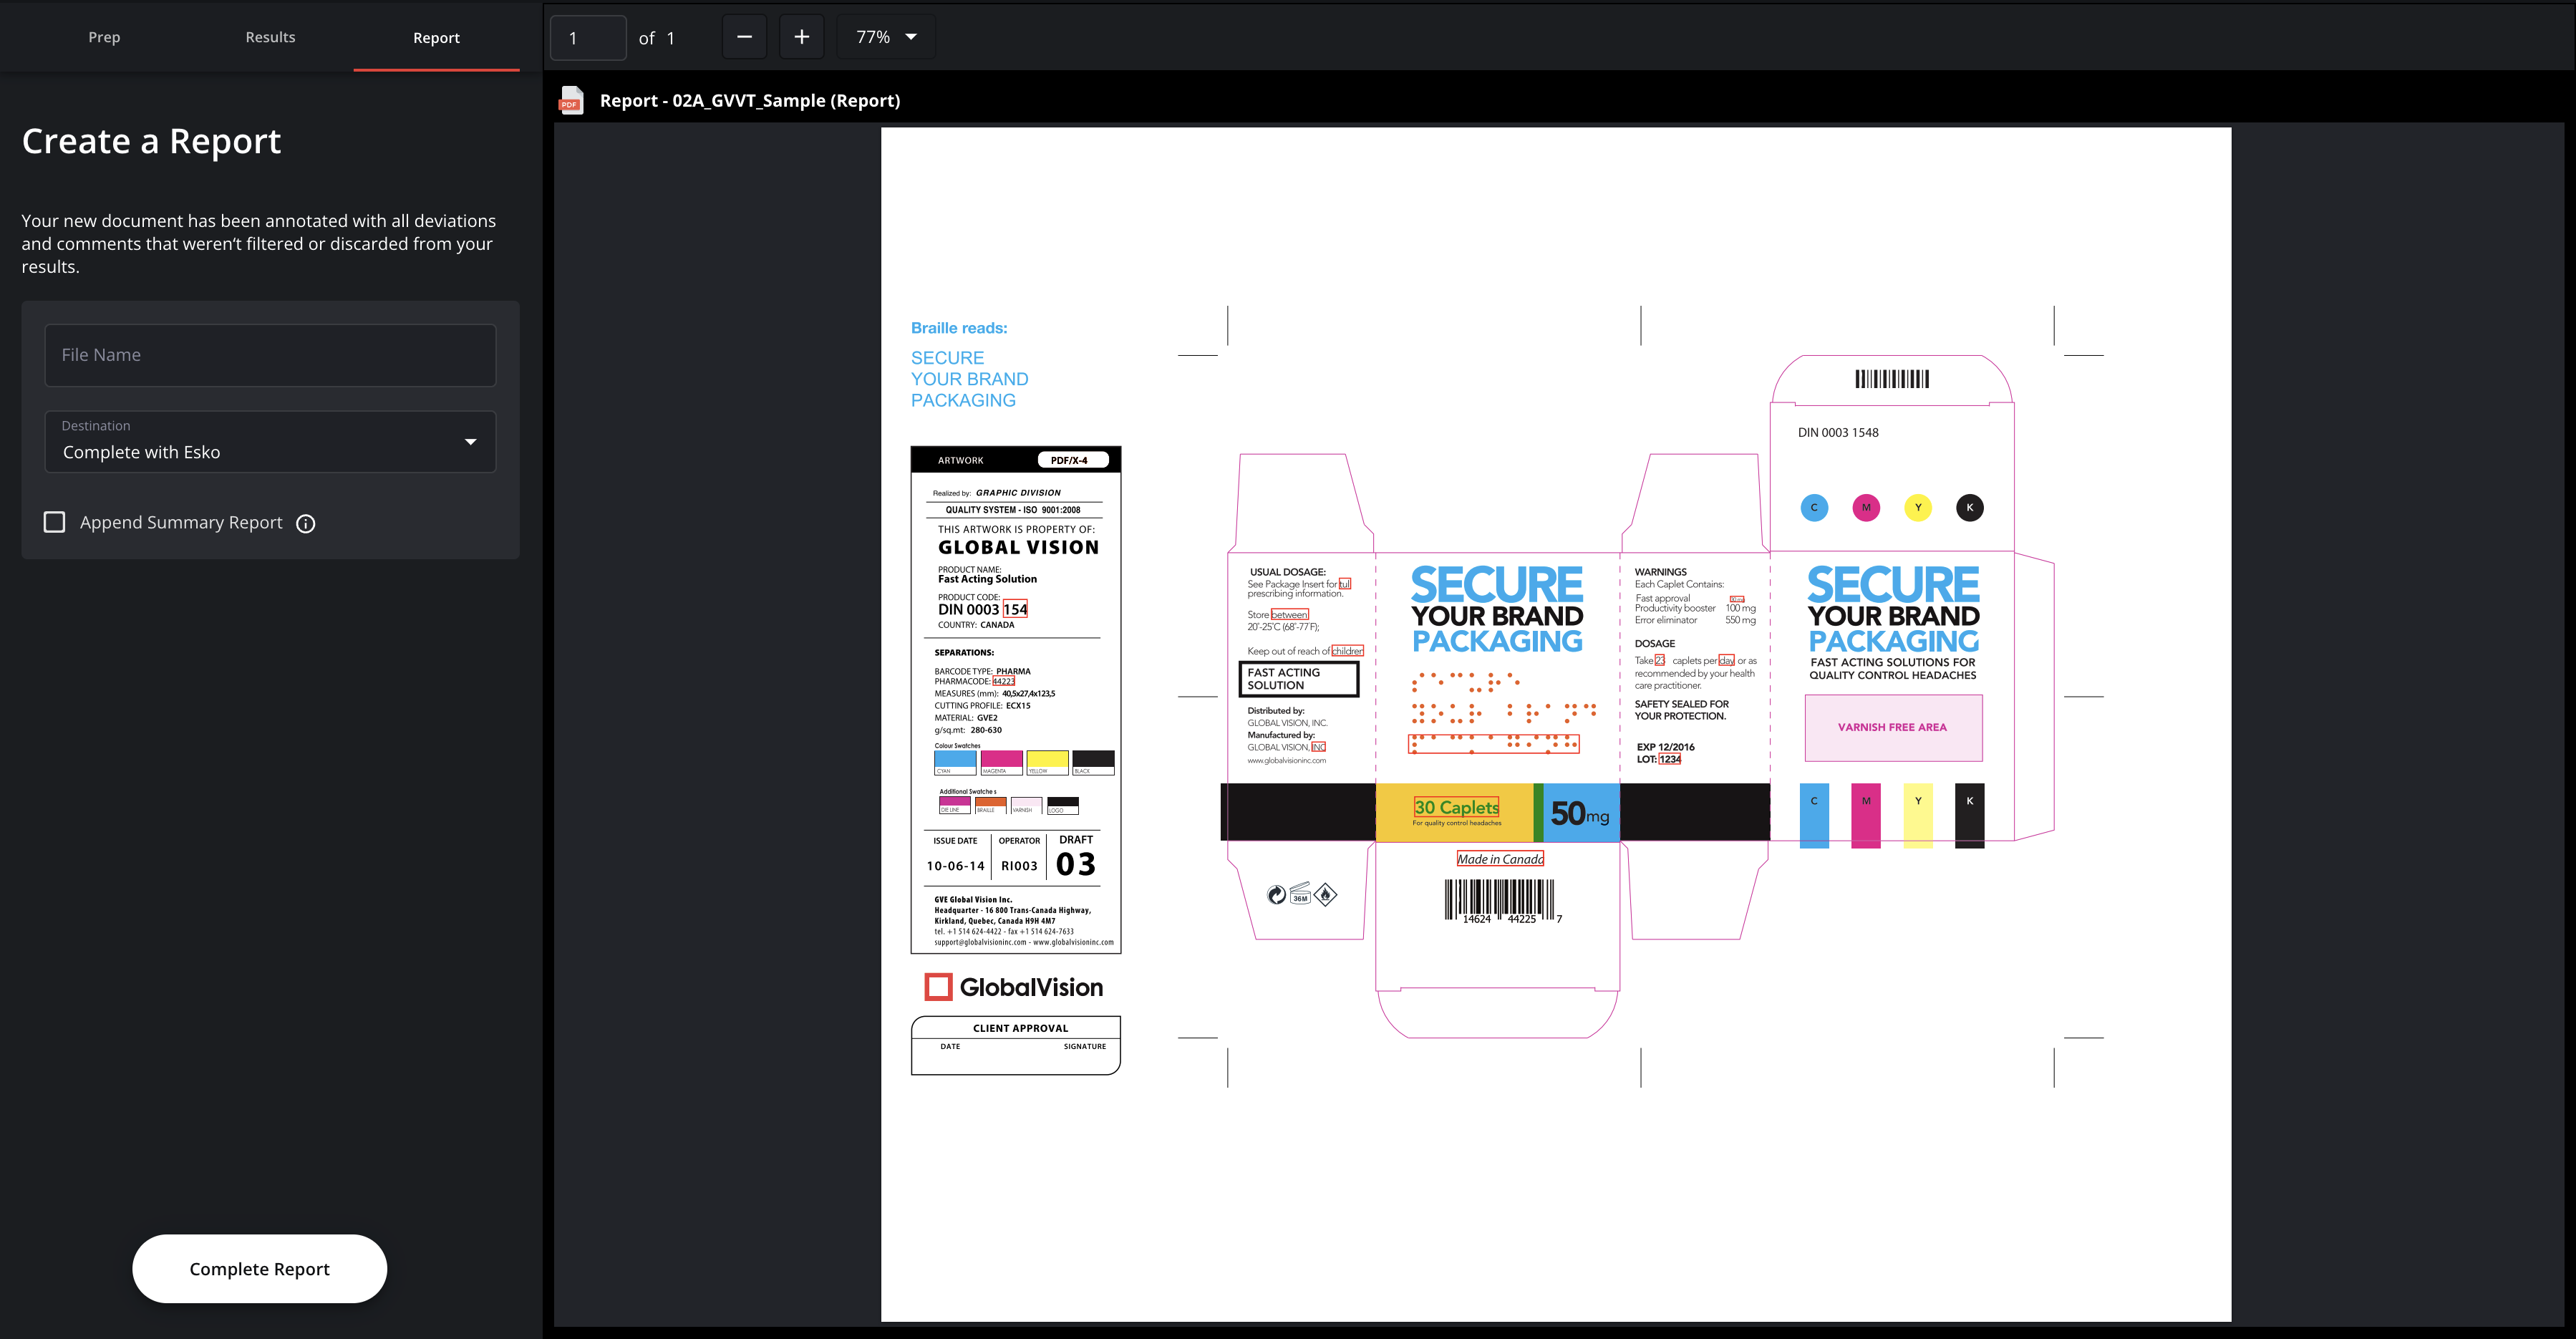
Task: Click the PDF file icon beside report title
Action: 571,101
